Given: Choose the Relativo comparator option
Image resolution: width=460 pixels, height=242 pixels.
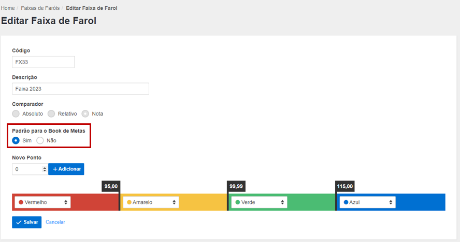Looking at the screenshot, I should tap(51, 114).
